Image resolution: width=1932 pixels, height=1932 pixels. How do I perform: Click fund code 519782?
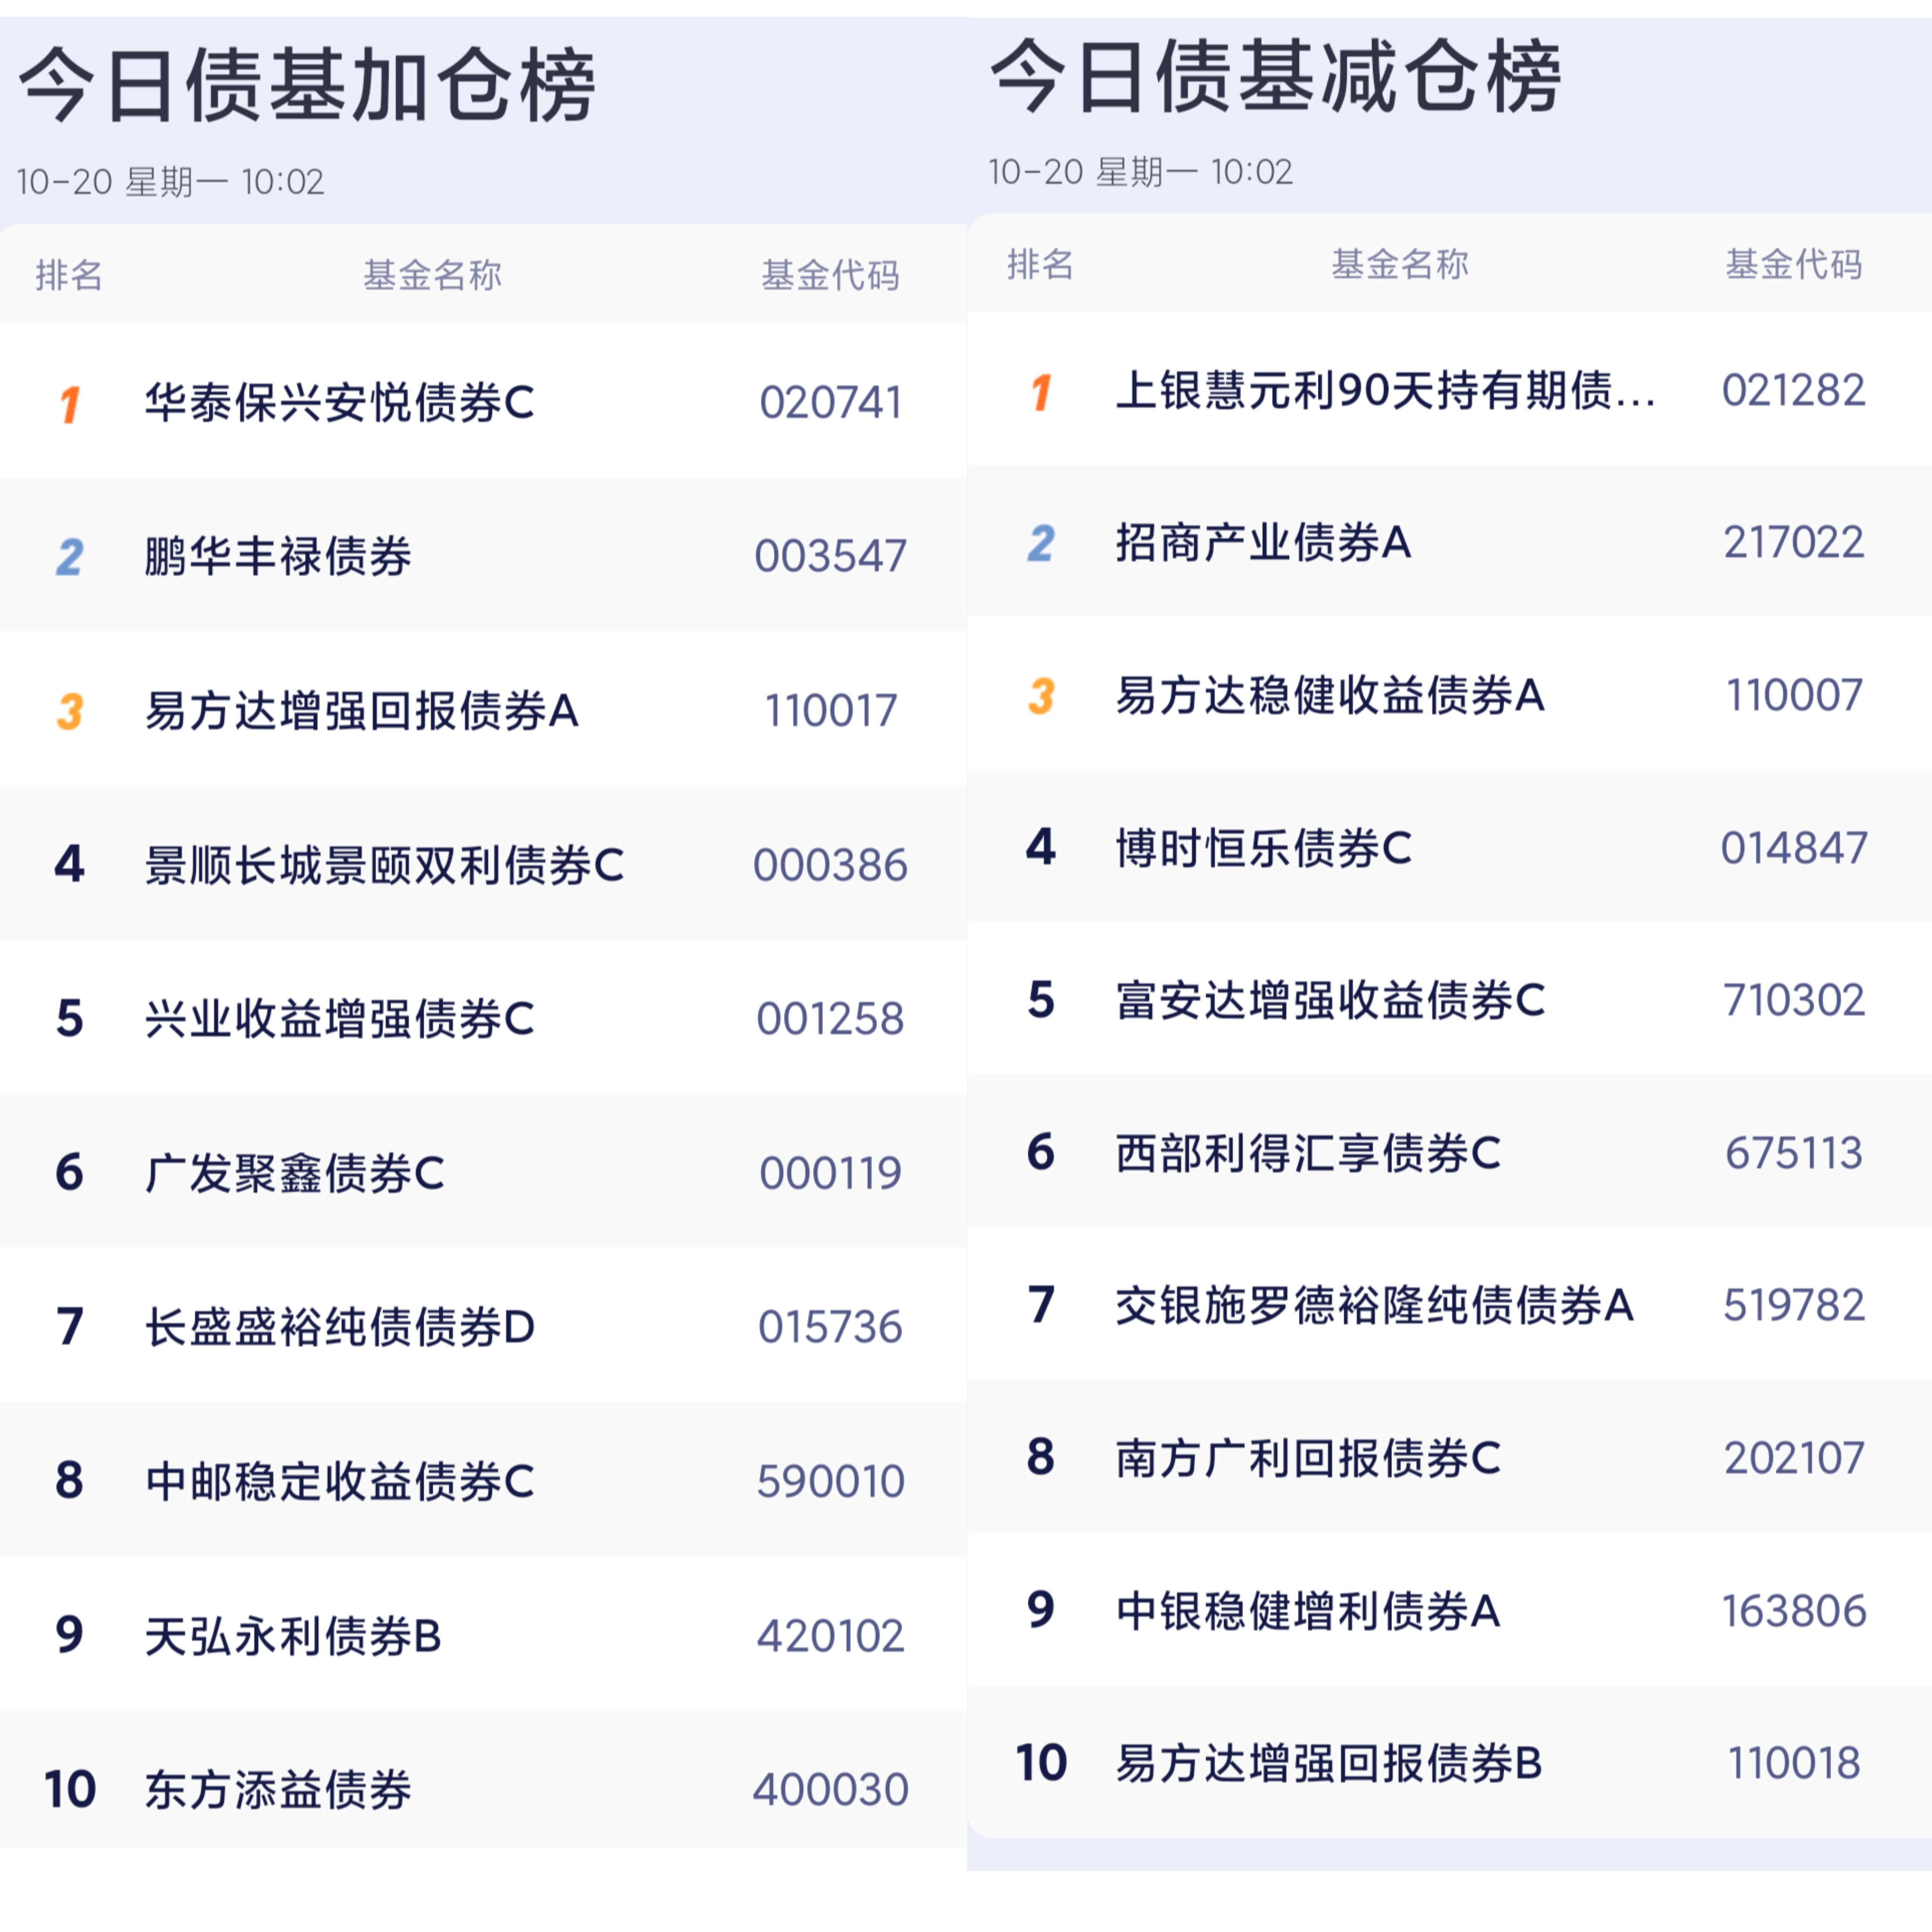click(1794, 1305)
